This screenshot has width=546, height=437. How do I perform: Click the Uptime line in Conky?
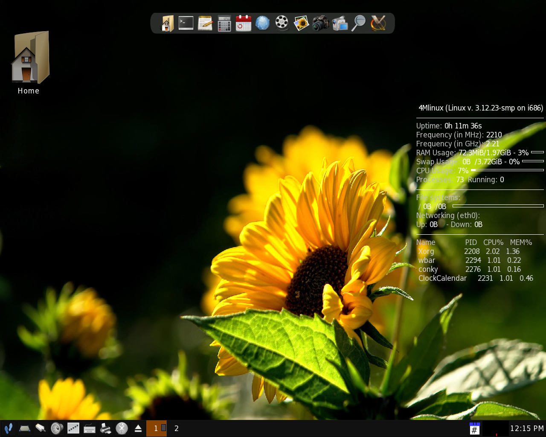449,126
